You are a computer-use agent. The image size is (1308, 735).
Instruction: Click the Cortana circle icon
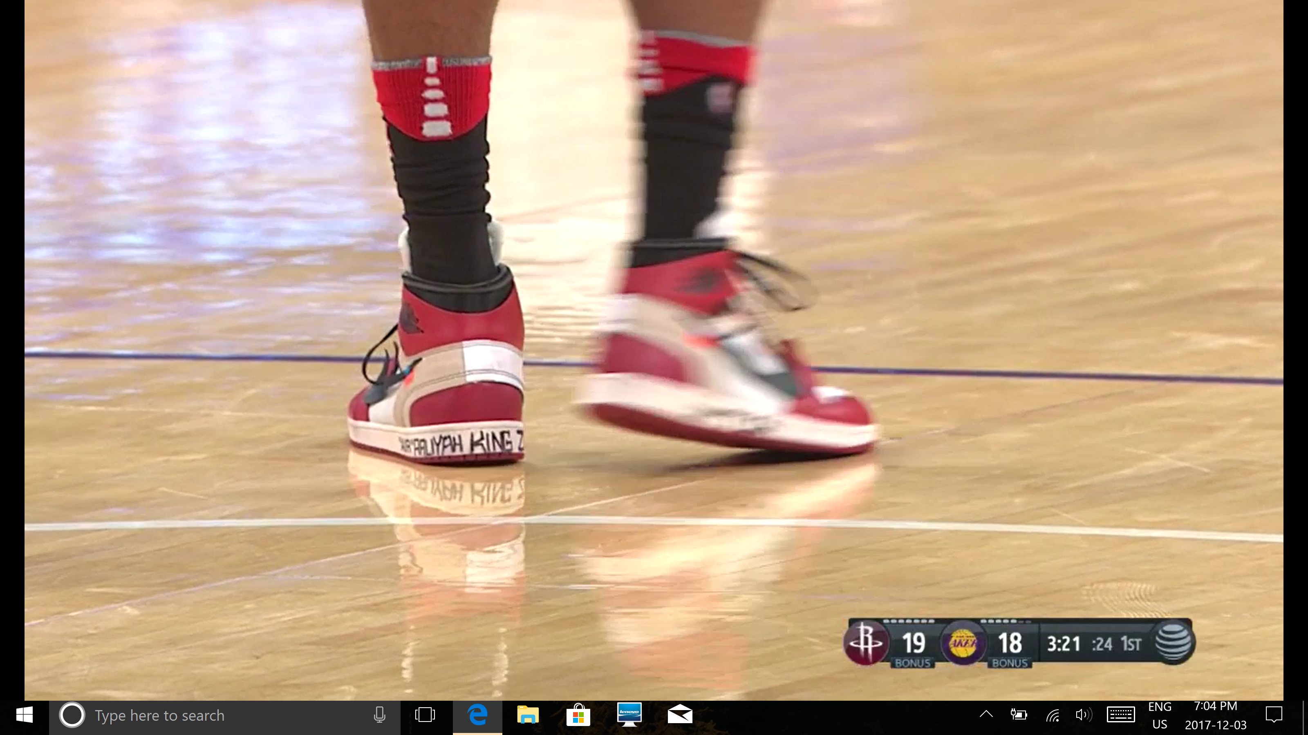coord(72,715)
